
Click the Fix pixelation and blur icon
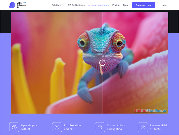(57, 127)
